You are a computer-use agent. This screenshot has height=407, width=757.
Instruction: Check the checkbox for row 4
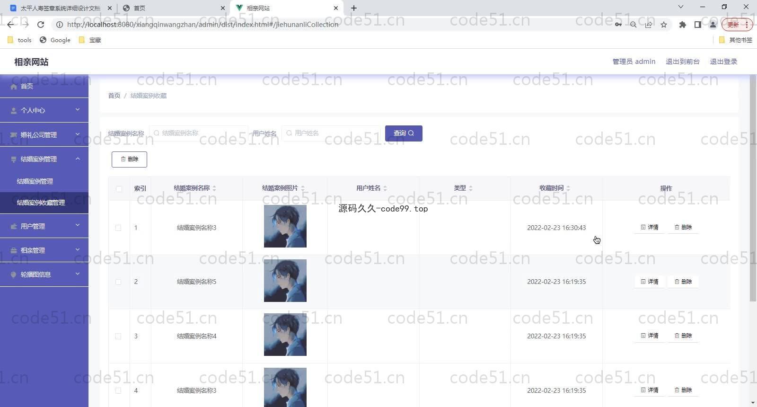tap(118, 391)
